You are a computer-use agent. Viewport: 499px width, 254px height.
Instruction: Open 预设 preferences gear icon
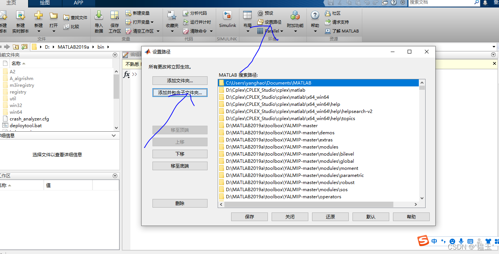[260, 13]
